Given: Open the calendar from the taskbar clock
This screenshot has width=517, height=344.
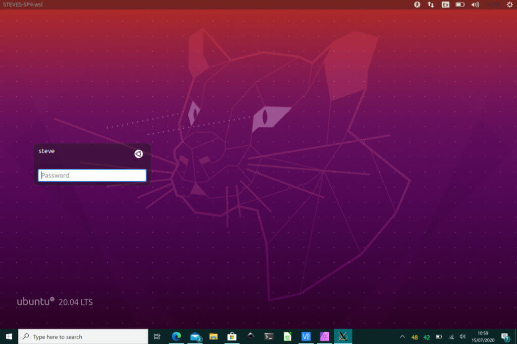Looking at the screenshot, I should [483, 336].
